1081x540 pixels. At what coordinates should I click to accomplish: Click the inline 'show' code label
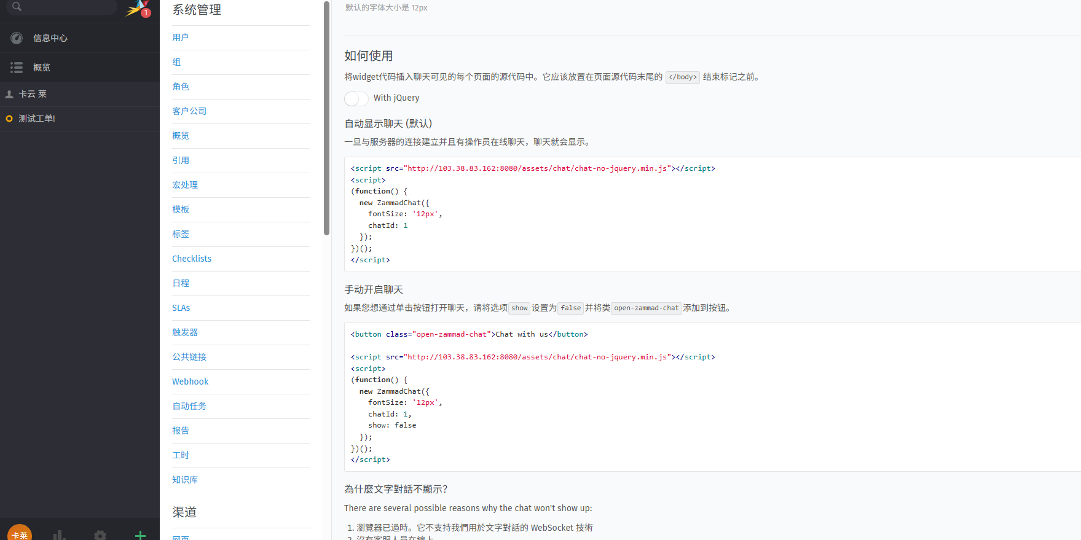519,308
